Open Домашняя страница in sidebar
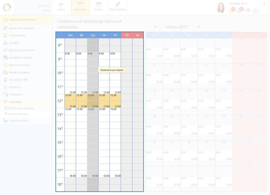Image resolution: width=270 pixels, height=195 pixels. (x=26, y=28)
